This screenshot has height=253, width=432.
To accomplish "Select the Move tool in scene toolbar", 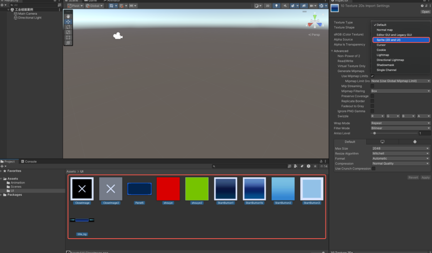I will point(68,22).
